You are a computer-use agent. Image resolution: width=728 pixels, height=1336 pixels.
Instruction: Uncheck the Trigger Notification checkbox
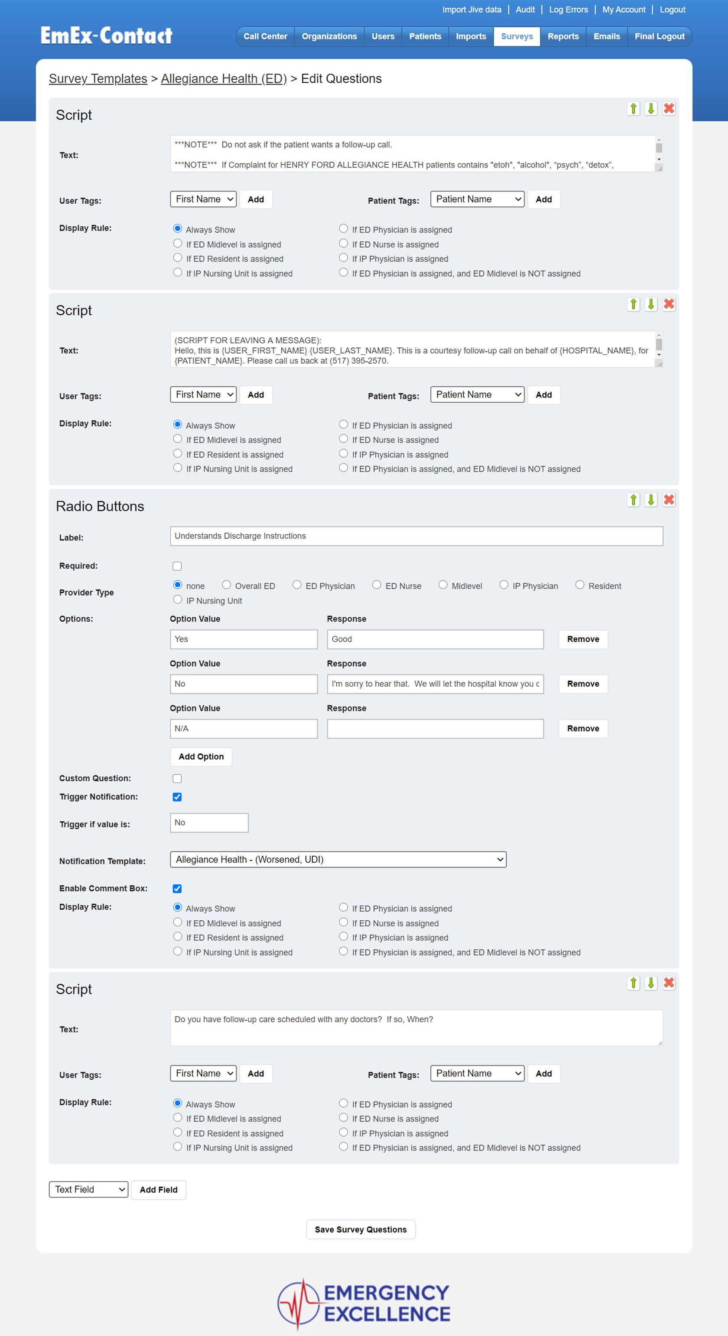point(177,797)
